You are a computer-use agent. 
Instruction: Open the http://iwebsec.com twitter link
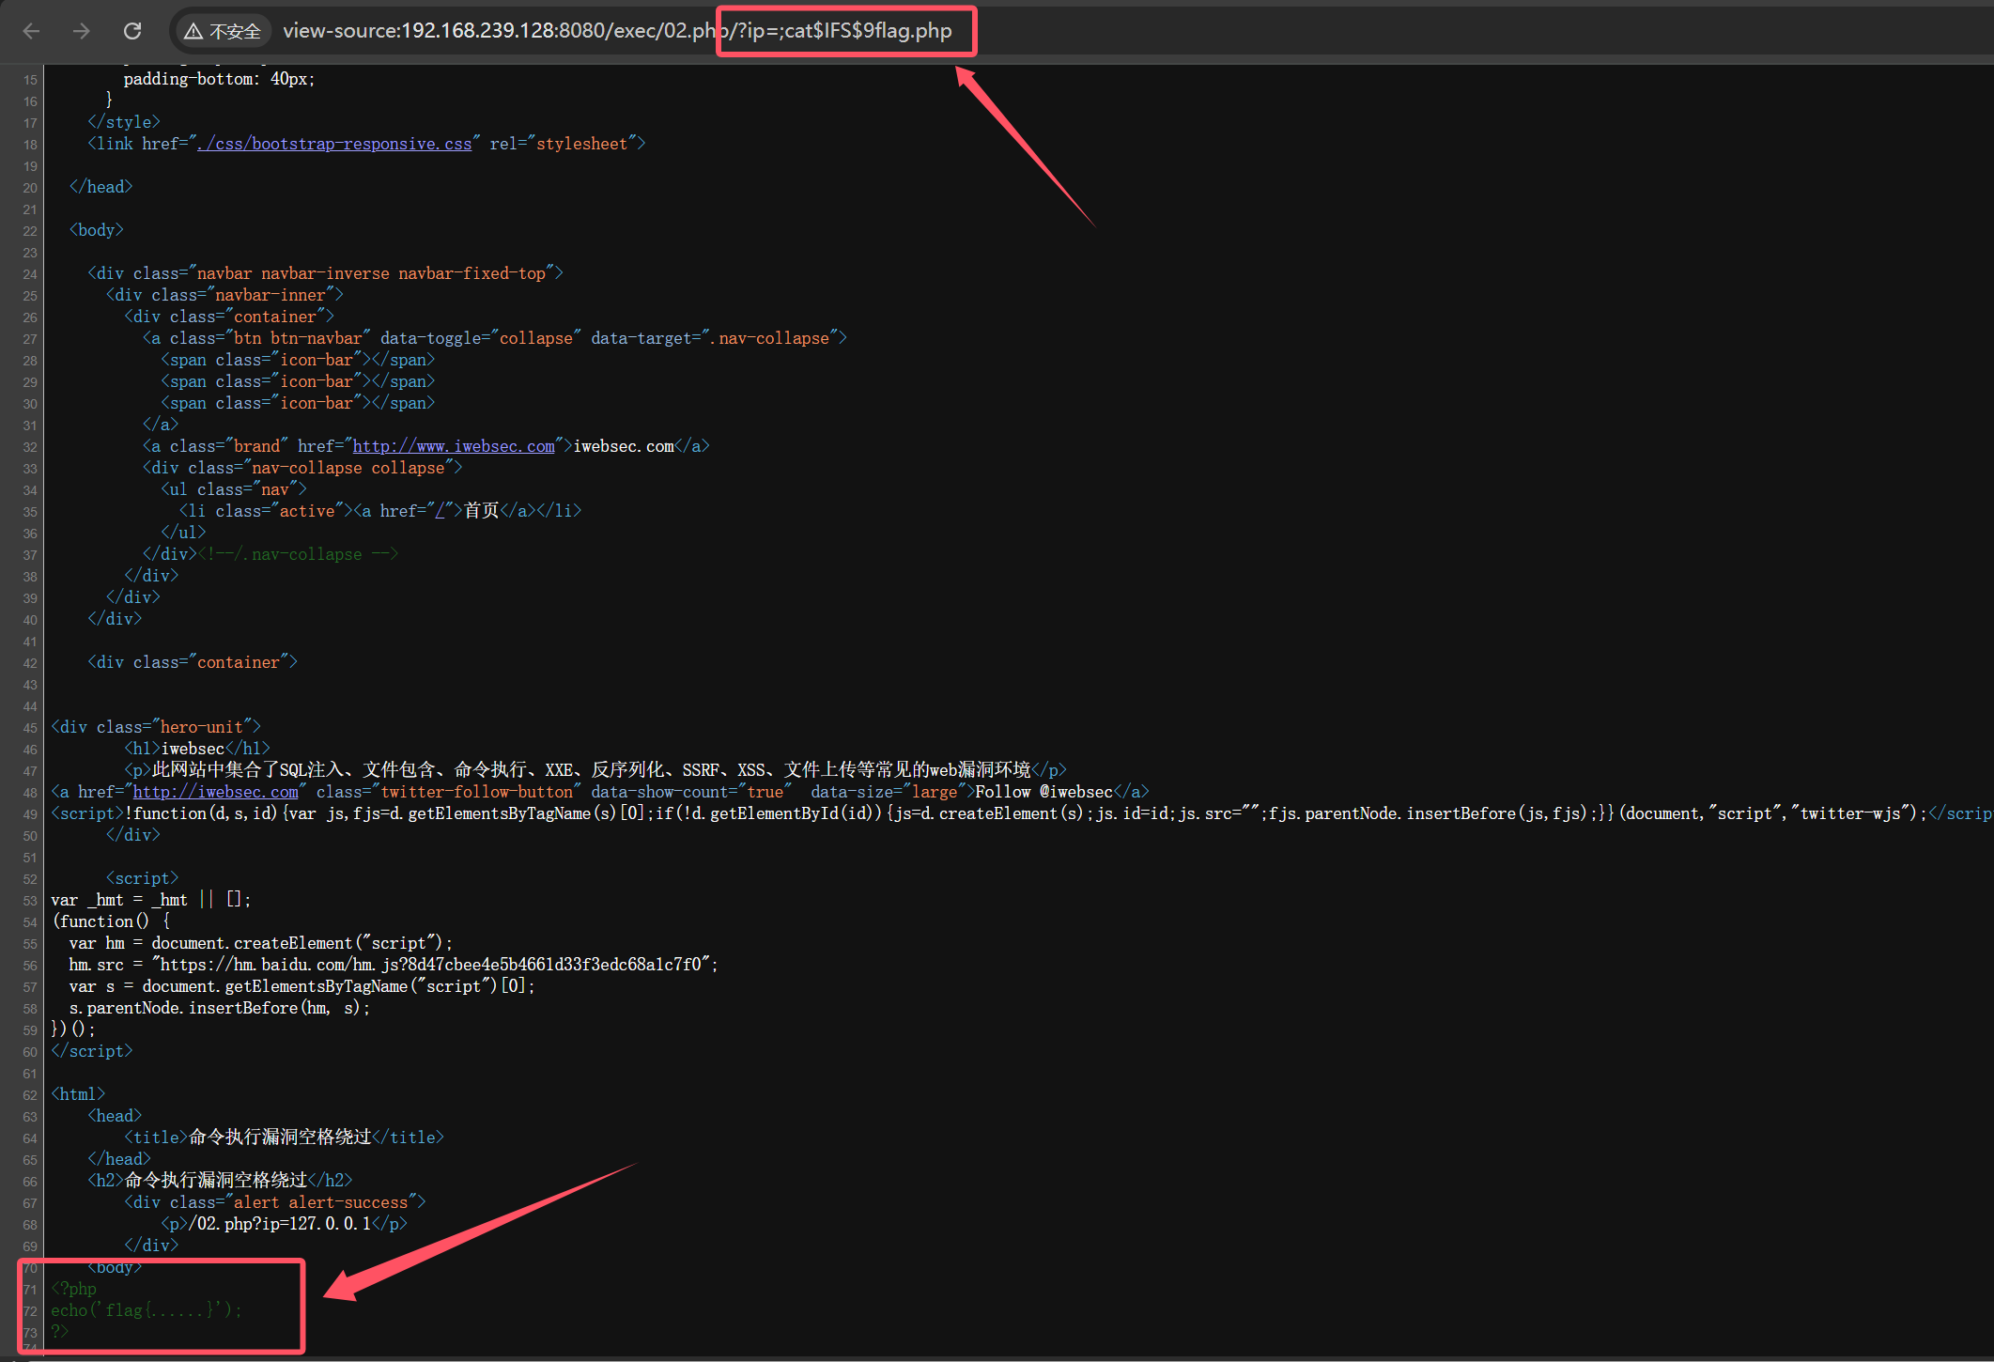[215, 792]
